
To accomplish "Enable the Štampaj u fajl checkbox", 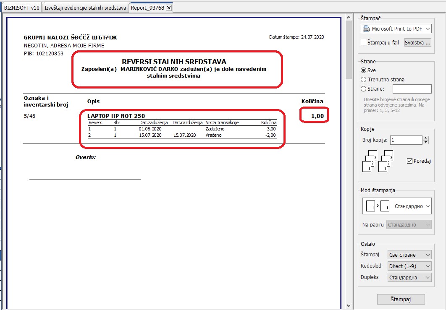I will [x=363, y=43].
